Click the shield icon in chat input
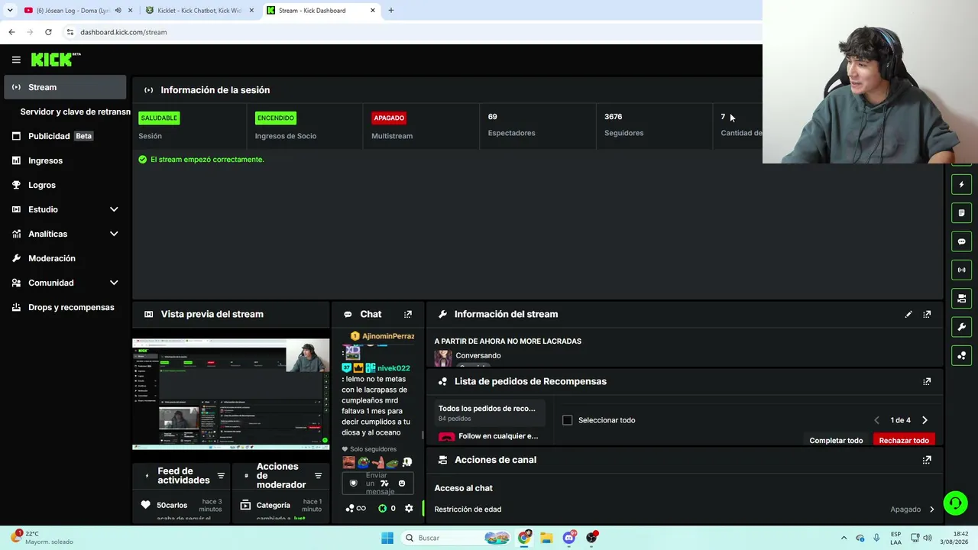Screen dimensions: 978x550 pyautogui.click(x=353, y=484)
